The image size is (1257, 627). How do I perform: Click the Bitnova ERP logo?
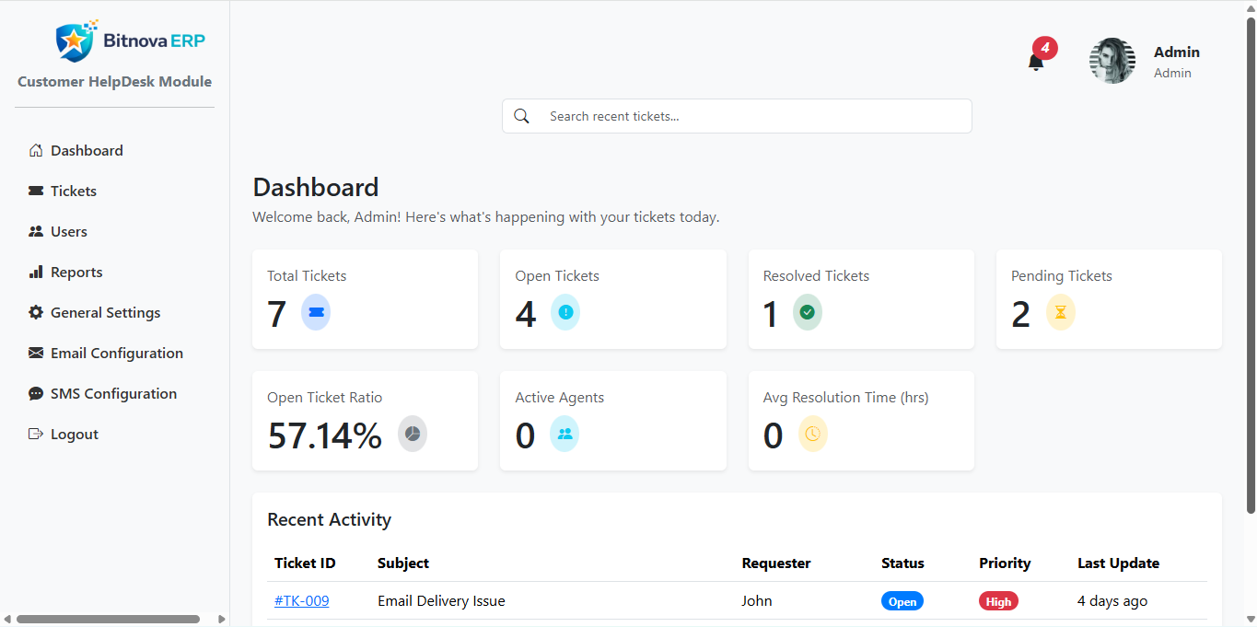point(130,41)
